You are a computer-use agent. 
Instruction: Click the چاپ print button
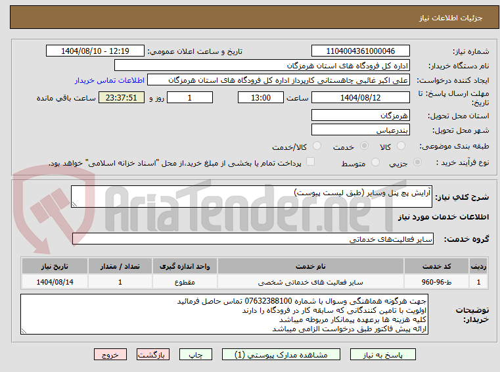[196, 354]
